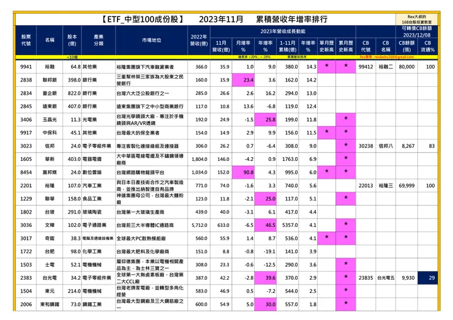Viewport: 453px width, 320px height.
Task: Click stock code 2383
Action: click(26, 278)
